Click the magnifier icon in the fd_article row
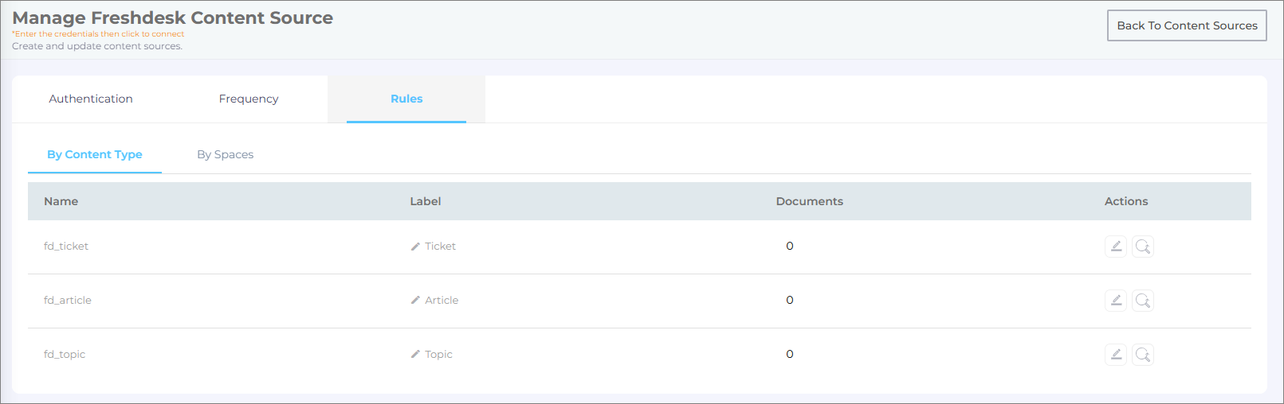Image resolution: width=1284 pixels, height=404 pixels. click(1142, 301)
